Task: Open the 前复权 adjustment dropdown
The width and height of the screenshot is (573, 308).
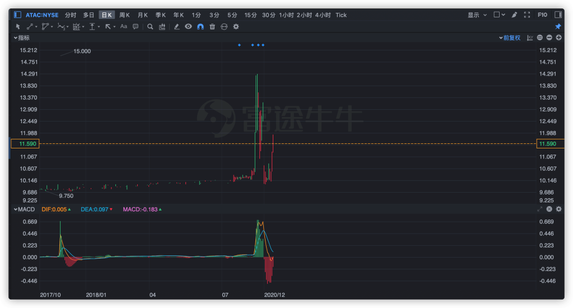Action: [x=511, y=38]
